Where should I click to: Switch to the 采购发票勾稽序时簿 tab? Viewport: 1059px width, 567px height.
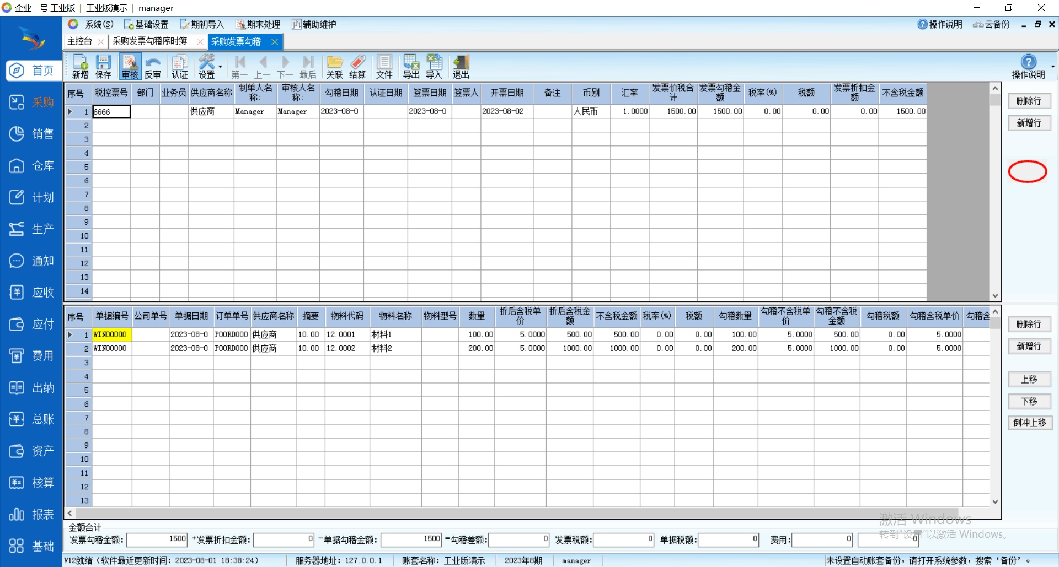point(150,41)
